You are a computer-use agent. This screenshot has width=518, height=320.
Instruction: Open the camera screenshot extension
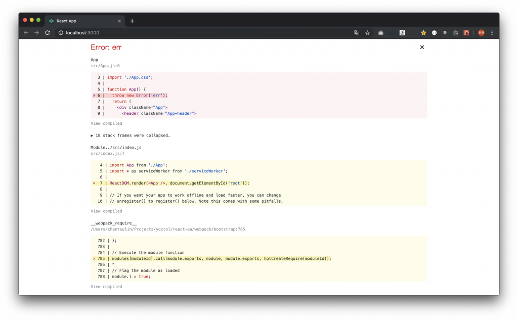click(380, 33)
